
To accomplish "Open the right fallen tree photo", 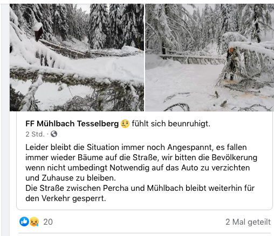I will point(209,58).
